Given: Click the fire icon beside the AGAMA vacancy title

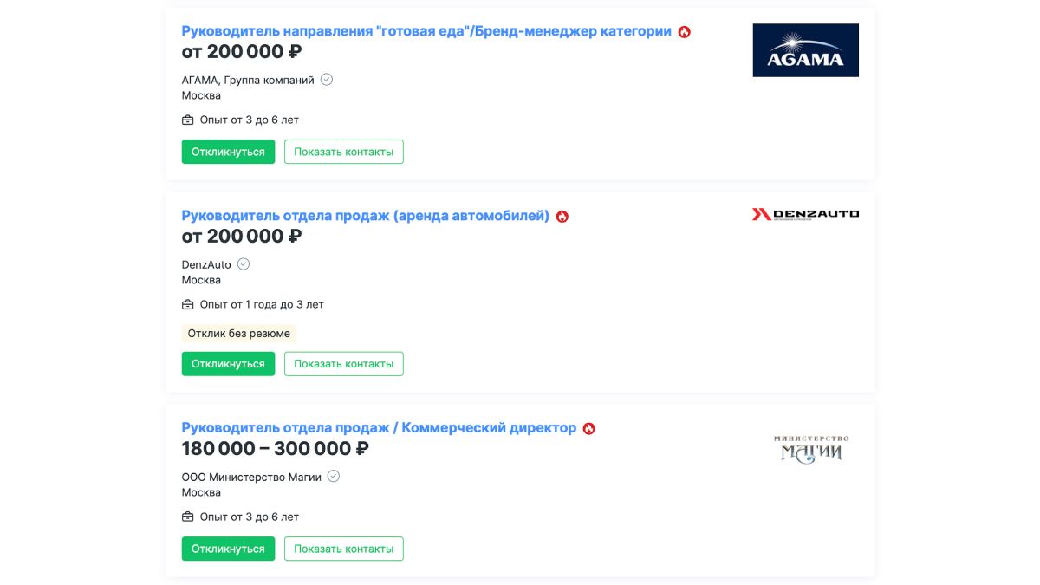Looking at the screenshot, I should point(685,32).
